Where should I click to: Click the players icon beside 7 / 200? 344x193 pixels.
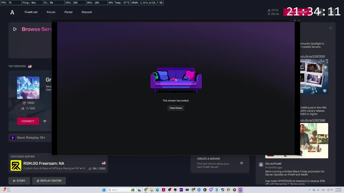point(23,108)
